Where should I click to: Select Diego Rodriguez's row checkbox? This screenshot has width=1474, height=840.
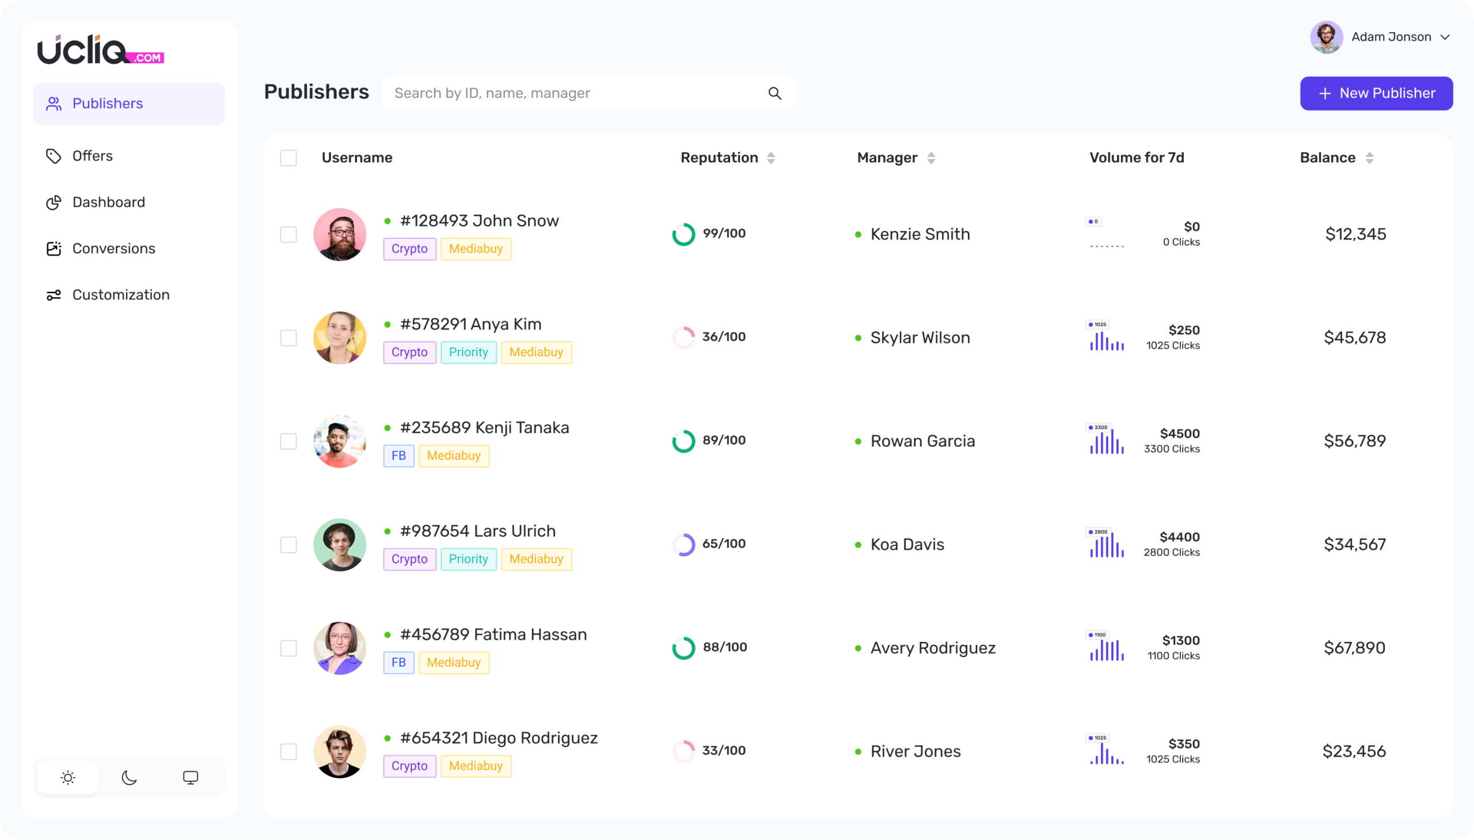tap(288, 752)
